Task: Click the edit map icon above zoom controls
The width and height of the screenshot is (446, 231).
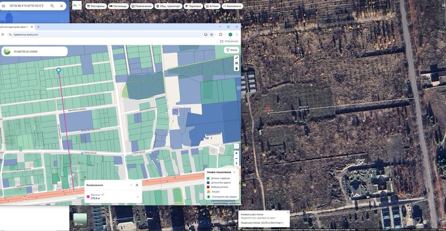Action: [x=236, y=146]
